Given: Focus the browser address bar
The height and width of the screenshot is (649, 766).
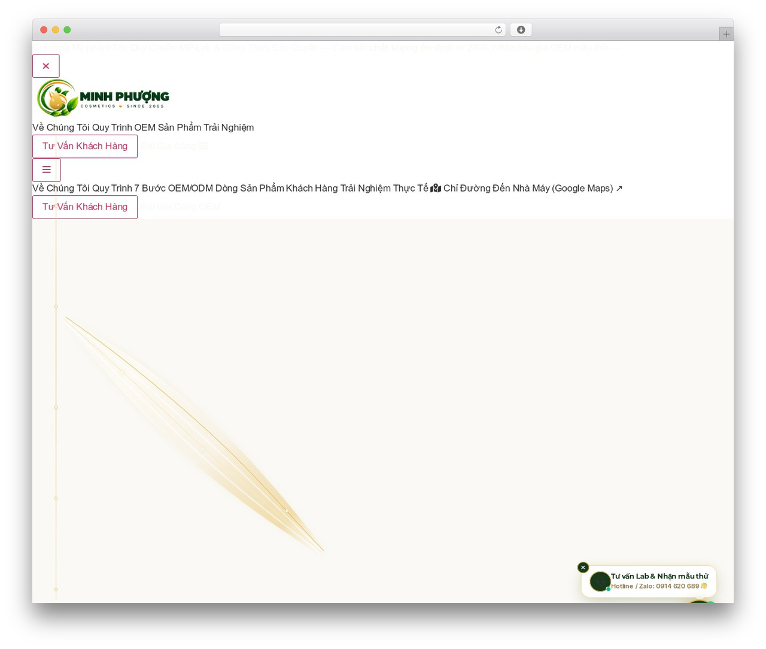Looking at the screenshot, I should (x=363, y=30).
